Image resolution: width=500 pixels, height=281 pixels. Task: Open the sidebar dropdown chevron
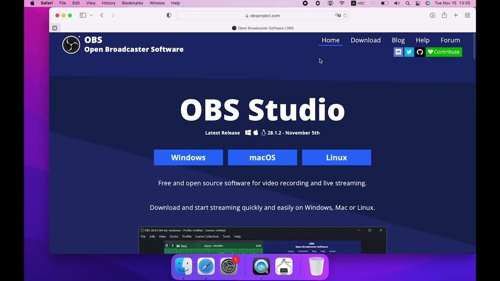pyautogui.click(x=91, y=15)
